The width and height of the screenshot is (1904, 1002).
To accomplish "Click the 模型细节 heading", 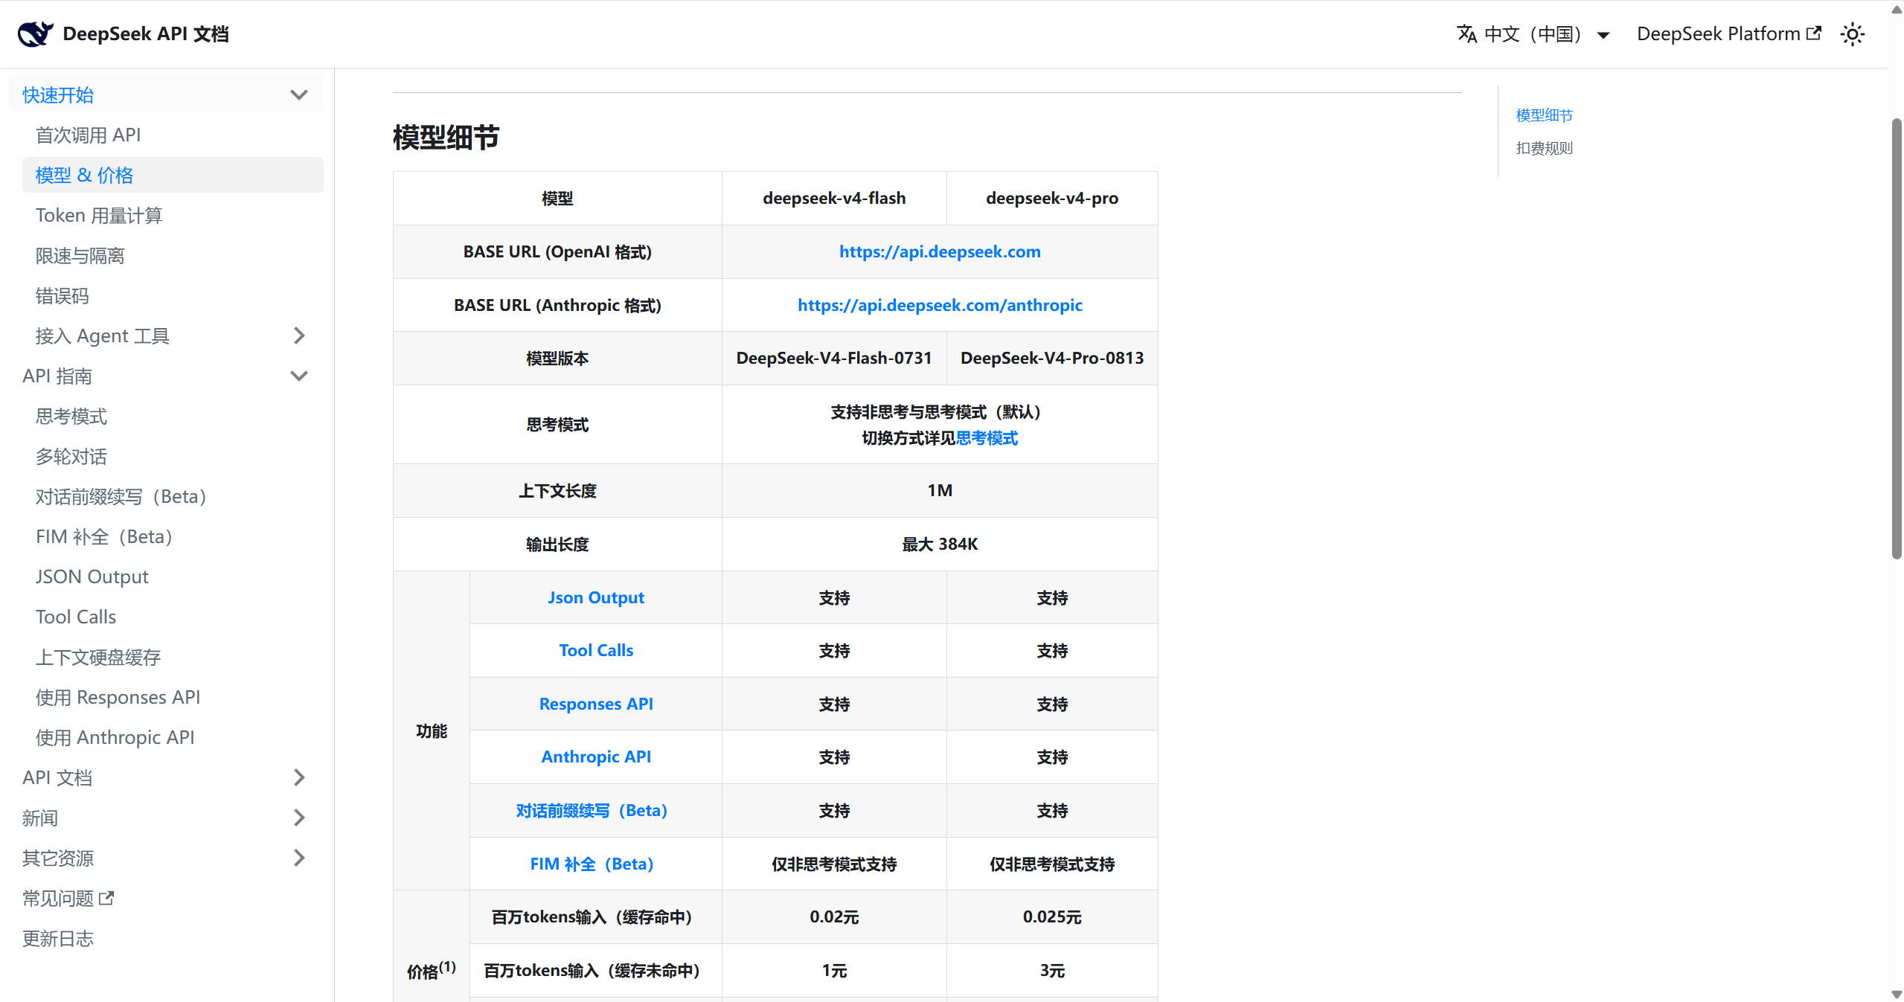I will pos(446,137).
